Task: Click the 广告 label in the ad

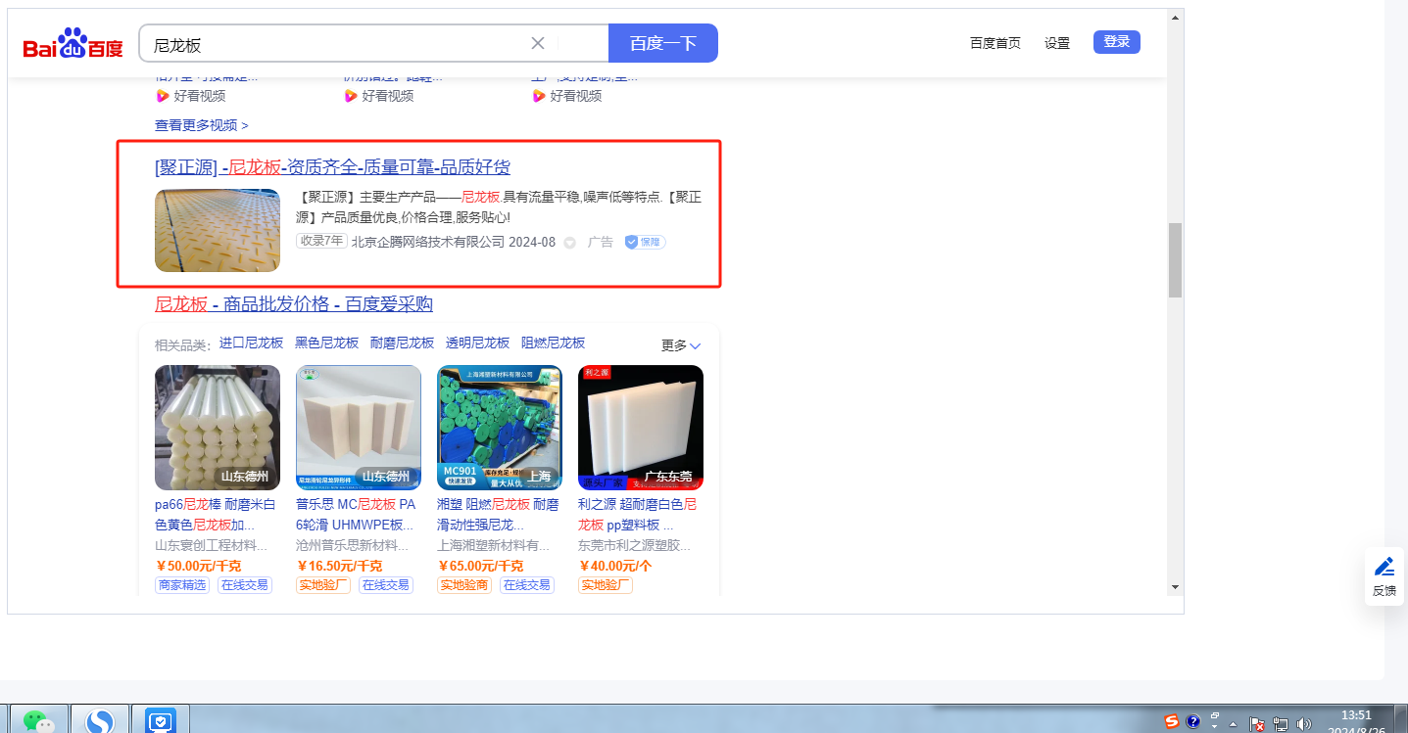Action: click(601, 242)
